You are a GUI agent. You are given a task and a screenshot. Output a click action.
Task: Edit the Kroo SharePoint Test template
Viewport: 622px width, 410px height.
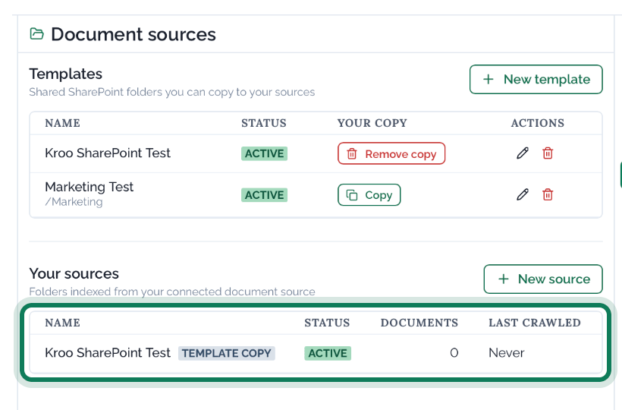[x=523, y=153]
